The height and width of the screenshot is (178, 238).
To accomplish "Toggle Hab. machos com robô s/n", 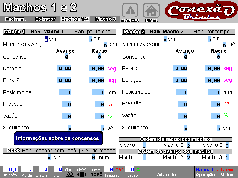I will [x=49, y=158].
